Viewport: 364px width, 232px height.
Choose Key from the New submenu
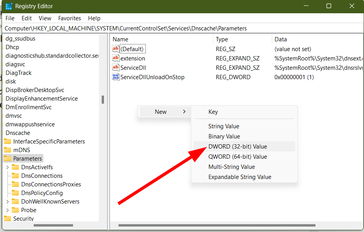tap(244, 112)
